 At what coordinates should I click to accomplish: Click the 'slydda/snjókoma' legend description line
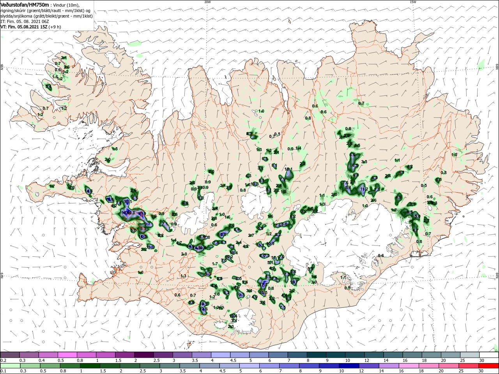[x=46, y=16]
